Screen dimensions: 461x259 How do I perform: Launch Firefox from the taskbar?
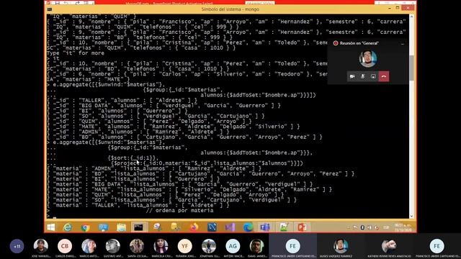[x=194, y=227]
